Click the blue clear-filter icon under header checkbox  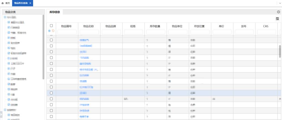(49, 31)
